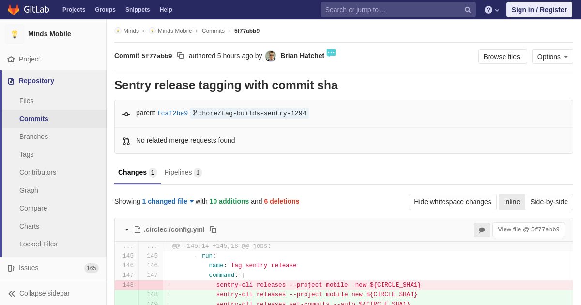Click the parent commit graph icon
Image resolution: width=581 pixels, height=305 pixels.
[x=126, y=114]
